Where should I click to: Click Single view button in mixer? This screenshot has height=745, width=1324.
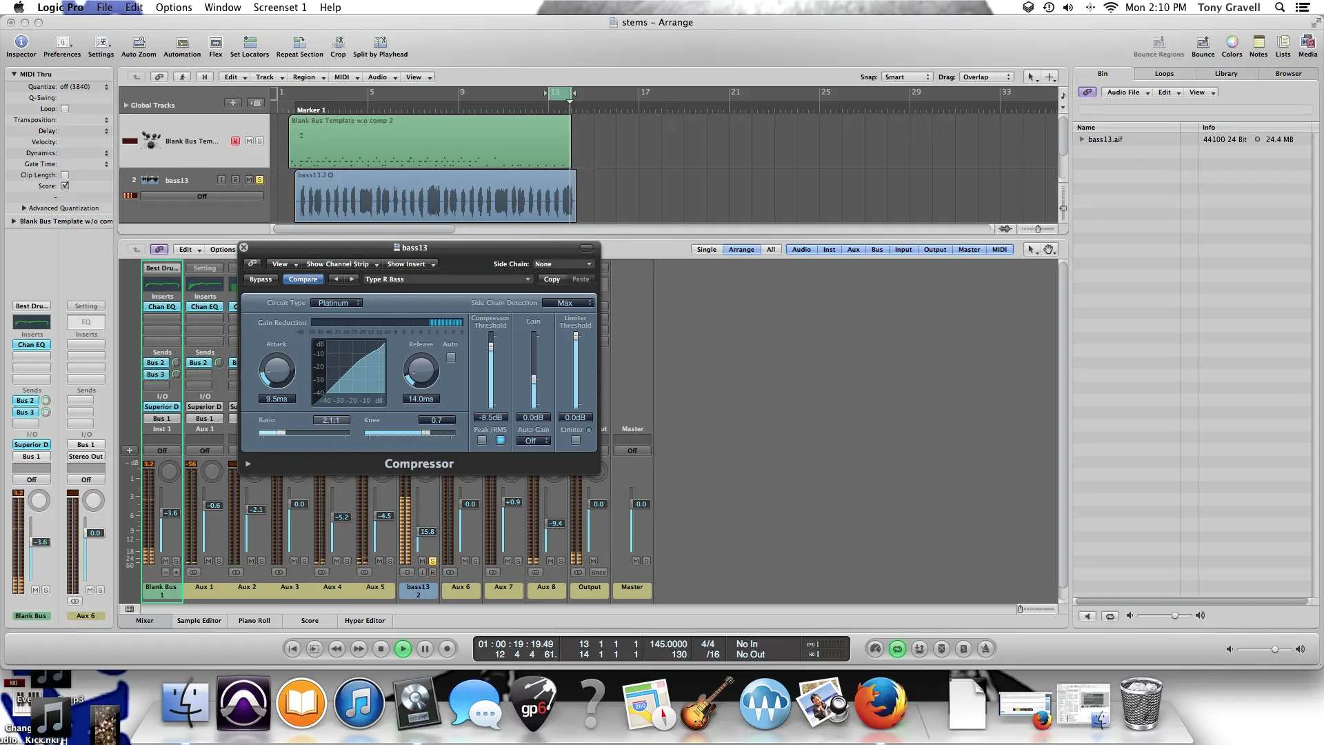coord(706,250)
